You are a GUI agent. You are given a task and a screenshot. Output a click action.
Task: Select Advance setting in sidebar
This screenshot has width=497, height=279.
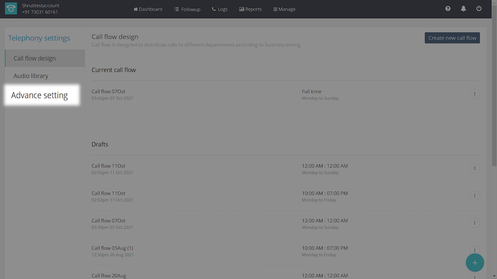(40, 95)
